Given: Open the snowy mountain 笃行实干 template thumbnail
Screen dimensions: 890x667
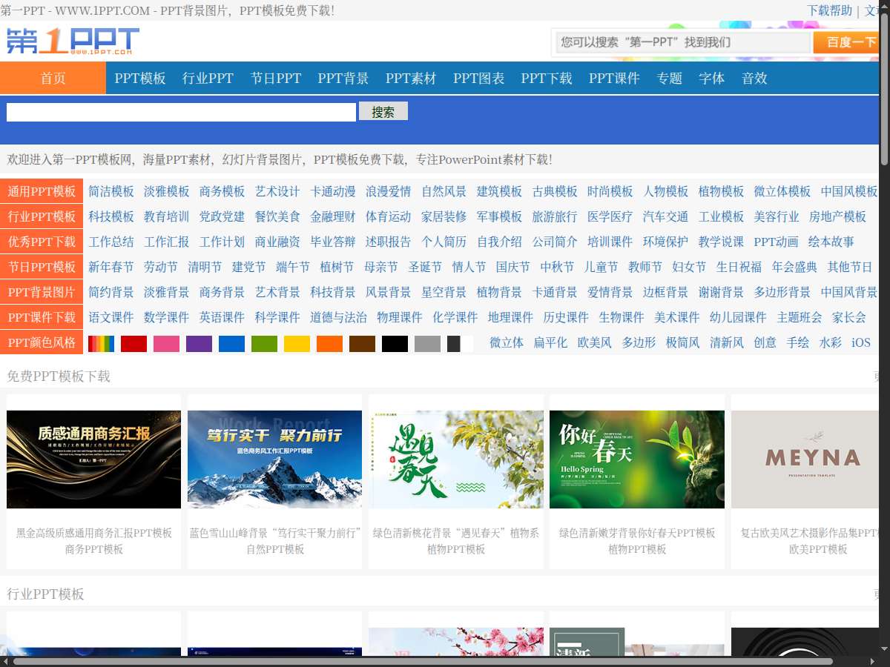Looking at the screenshot, I should click(x=274, y=459).
